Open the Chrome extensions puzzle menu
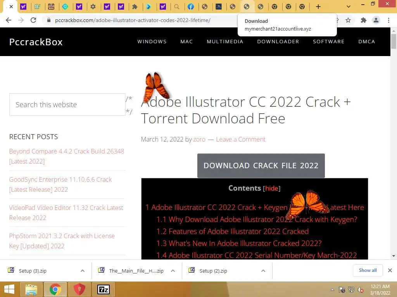The width and height of the screenshot is (397, 297). click(x=363, y=20)
